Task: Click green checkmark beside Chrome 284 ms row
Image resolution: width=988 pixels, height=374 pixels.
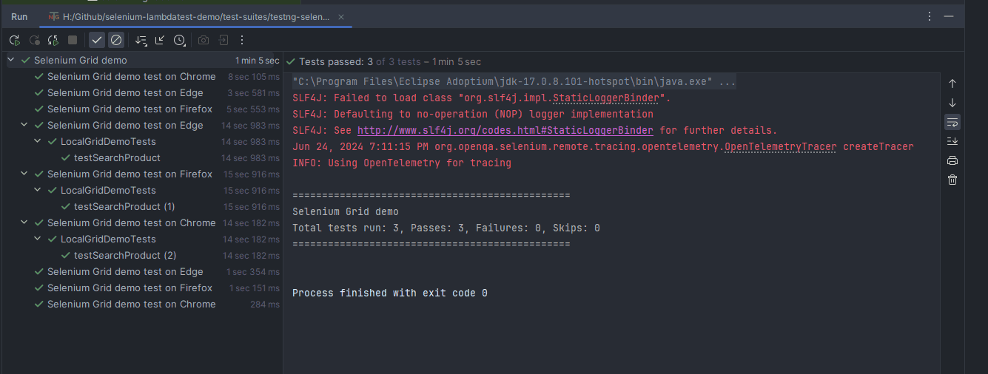Action: 39,305
